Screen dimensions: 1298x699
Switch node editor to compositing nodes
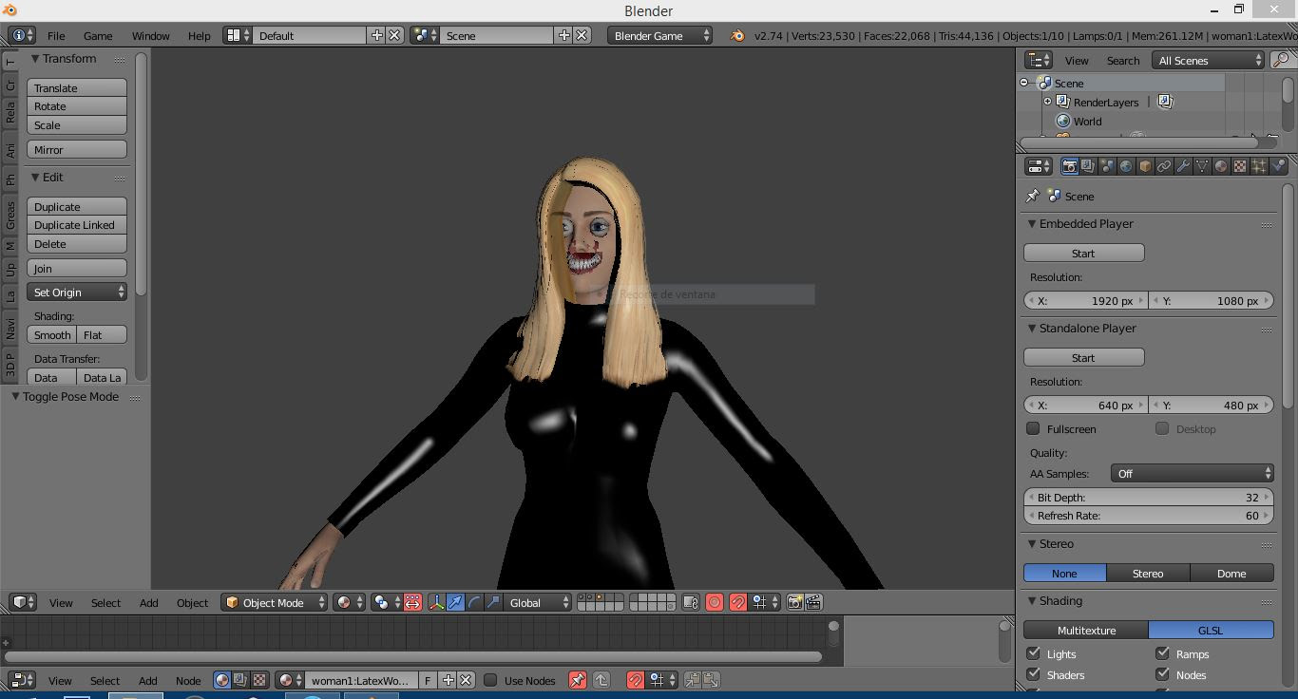click(x=240, y=680)
